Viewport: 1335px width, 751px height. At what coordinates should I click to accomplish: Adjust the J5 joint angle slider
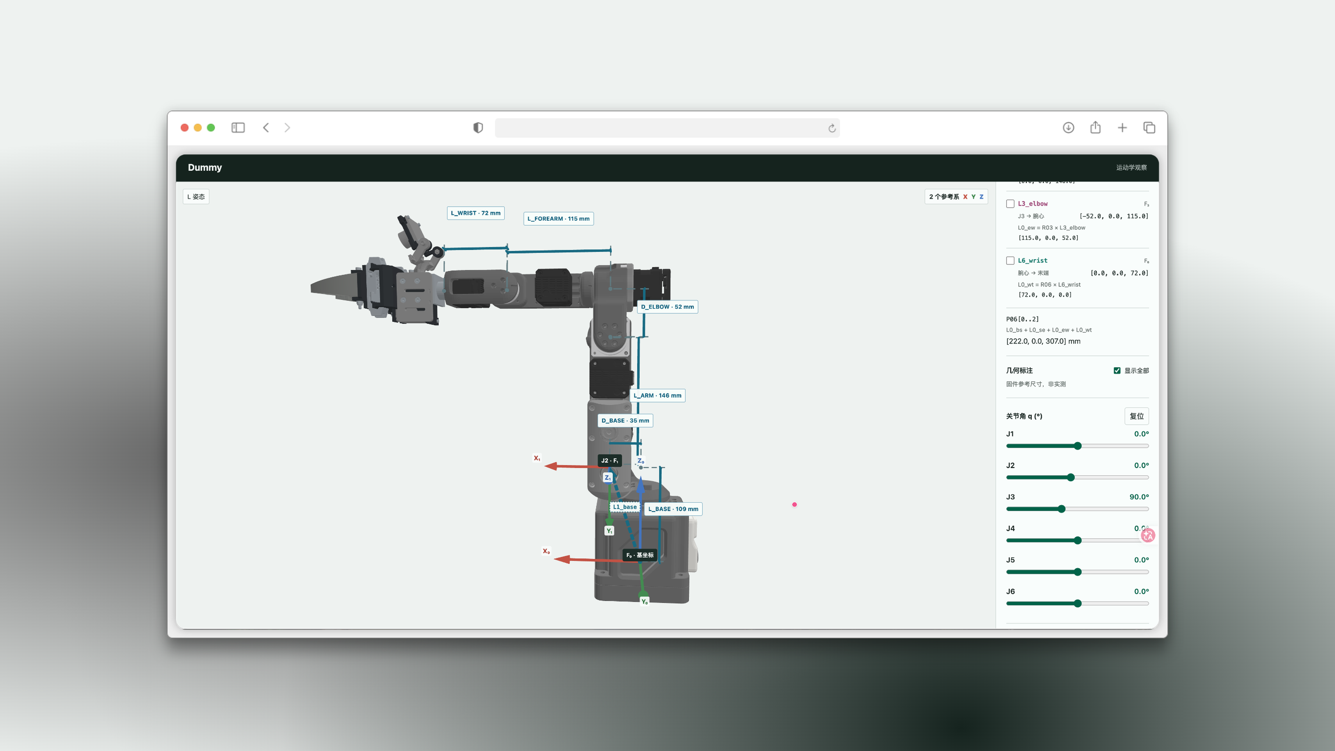tap(1077, 572)
